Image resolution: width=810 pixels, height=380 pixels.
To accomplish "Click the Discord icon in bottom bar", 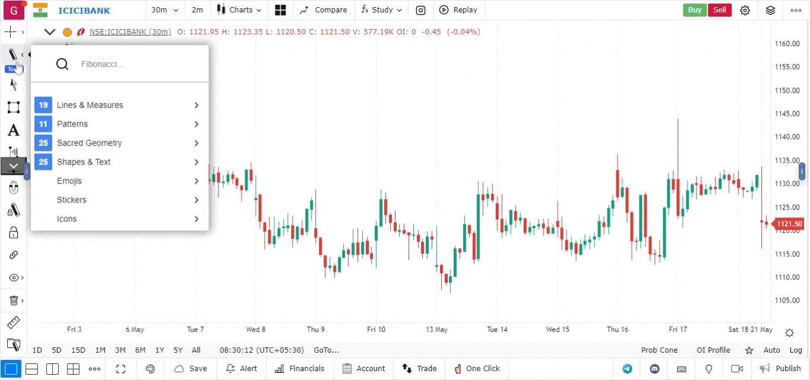I will (x=654, y=369).
